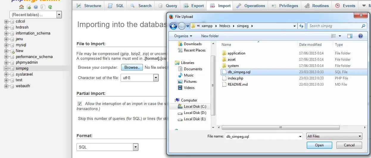This screenshot has height=158, width=371.
Task: Open the All Files type dropdown
Action: [334, 136]
